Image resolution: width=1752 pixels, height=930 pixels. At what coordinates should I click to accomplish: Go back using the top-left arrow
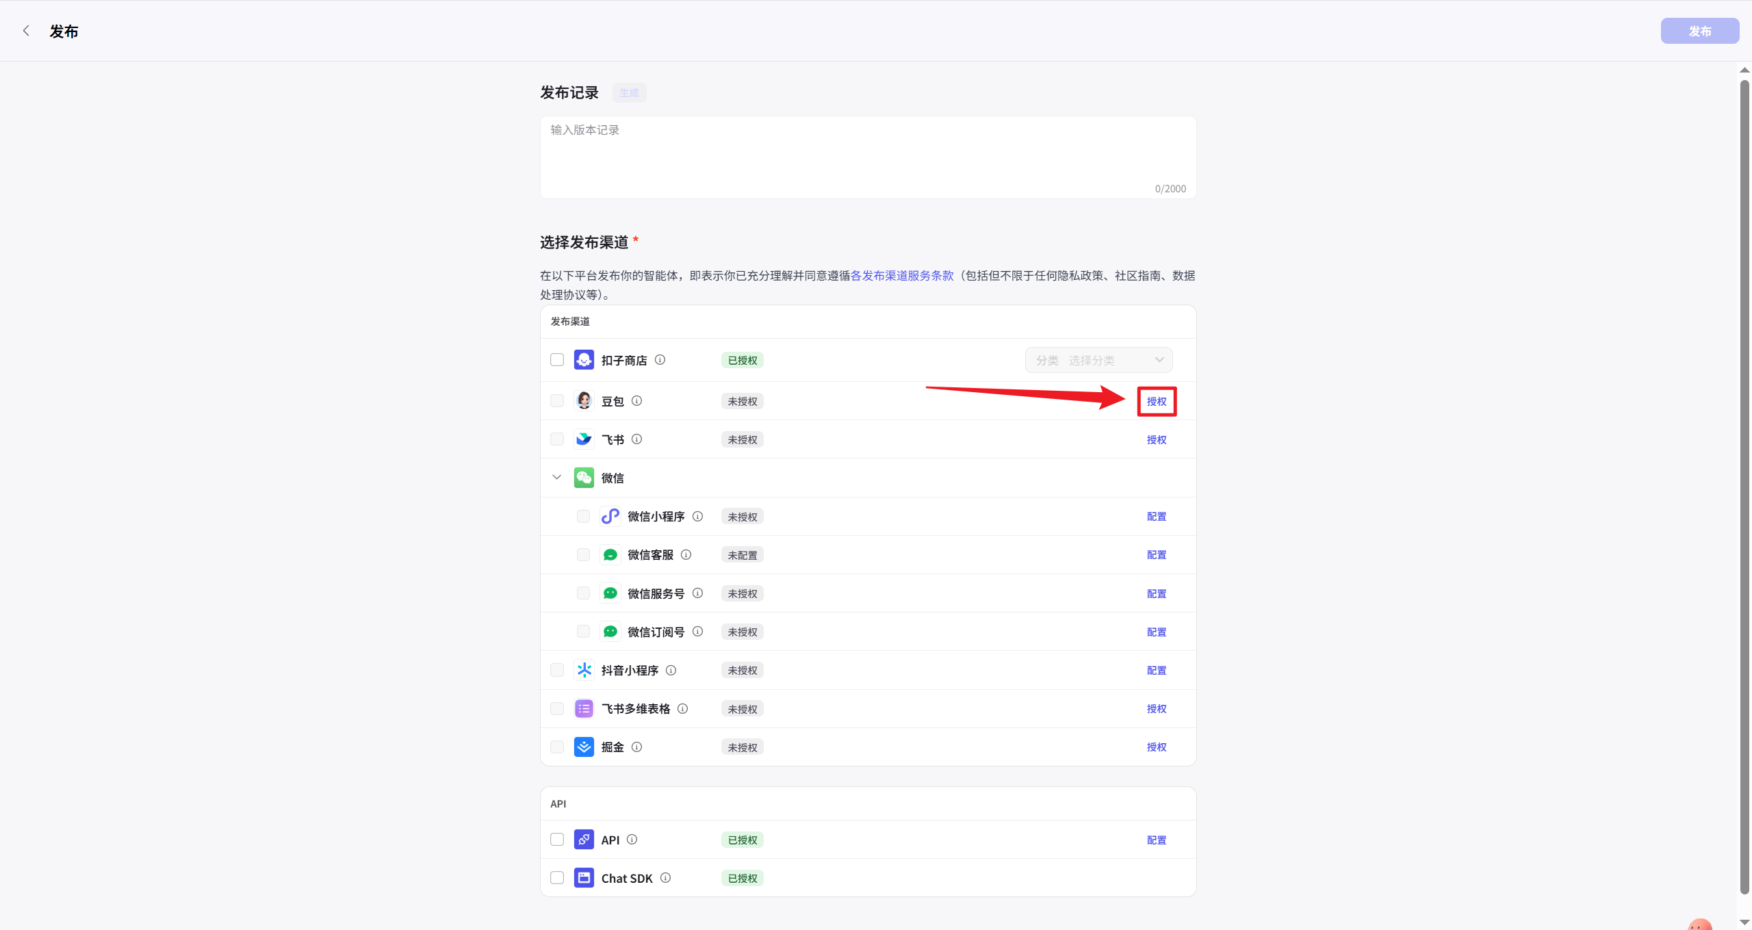tap(26, 30)
